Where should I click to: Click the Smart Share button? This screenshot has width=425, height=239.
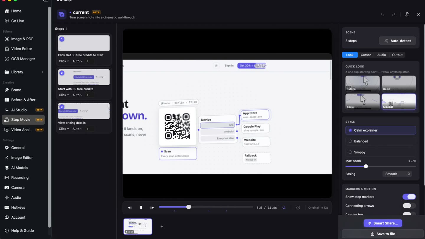[x=383, y=223]
